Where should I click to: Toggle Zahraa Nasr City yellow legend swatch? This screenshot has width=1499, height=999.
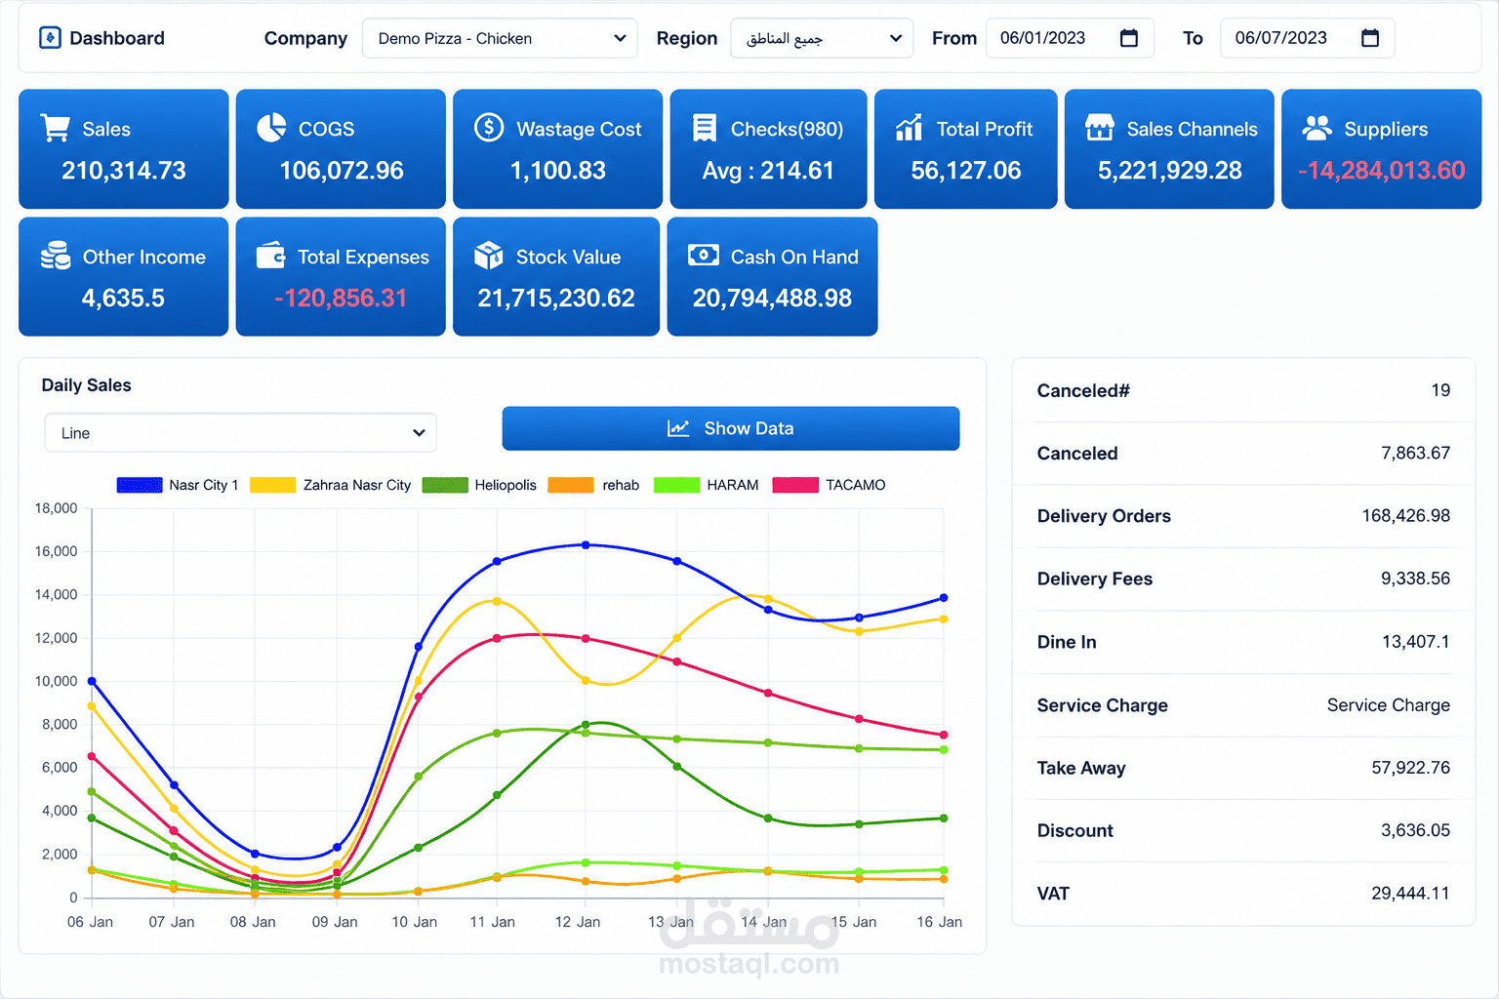point(272,485)
